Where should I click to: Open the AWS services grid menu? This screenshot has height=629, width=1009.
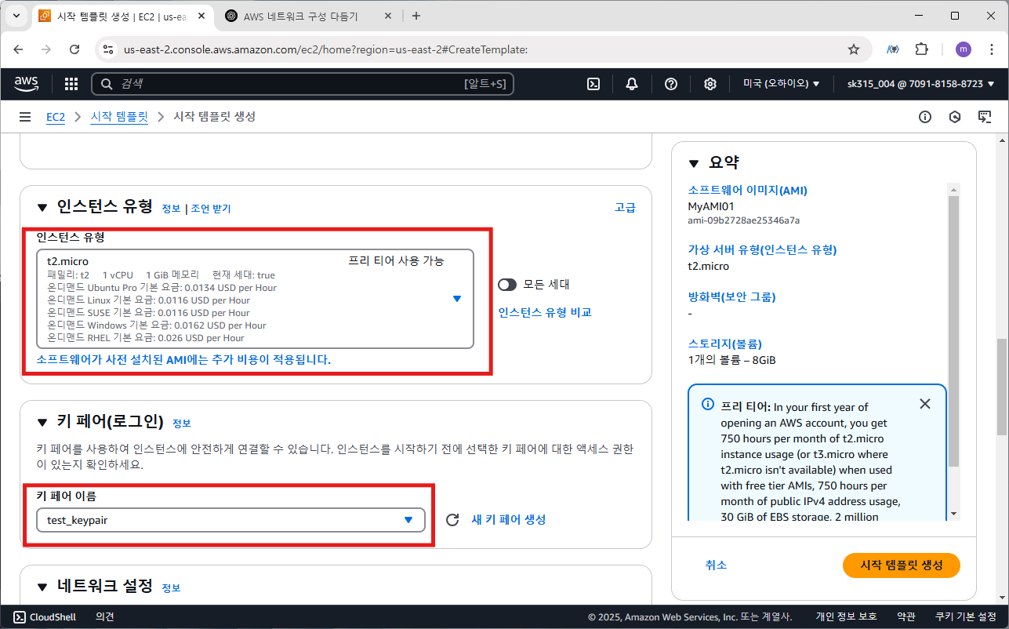coord(71,84)
